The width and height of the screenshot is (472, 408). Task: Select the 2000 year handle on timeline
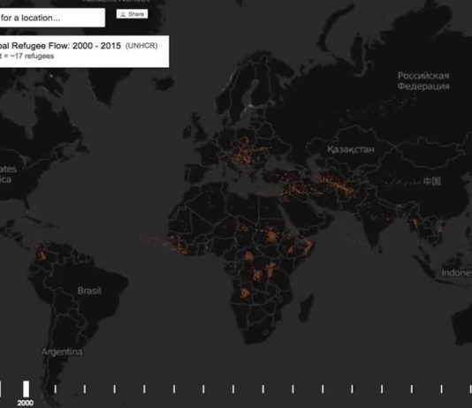(27, 389)
